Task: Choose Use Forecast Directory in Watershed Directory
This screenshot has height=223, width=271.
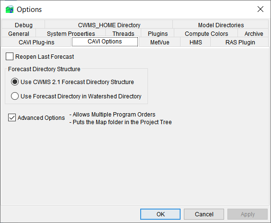Action: tap(15, 96)
